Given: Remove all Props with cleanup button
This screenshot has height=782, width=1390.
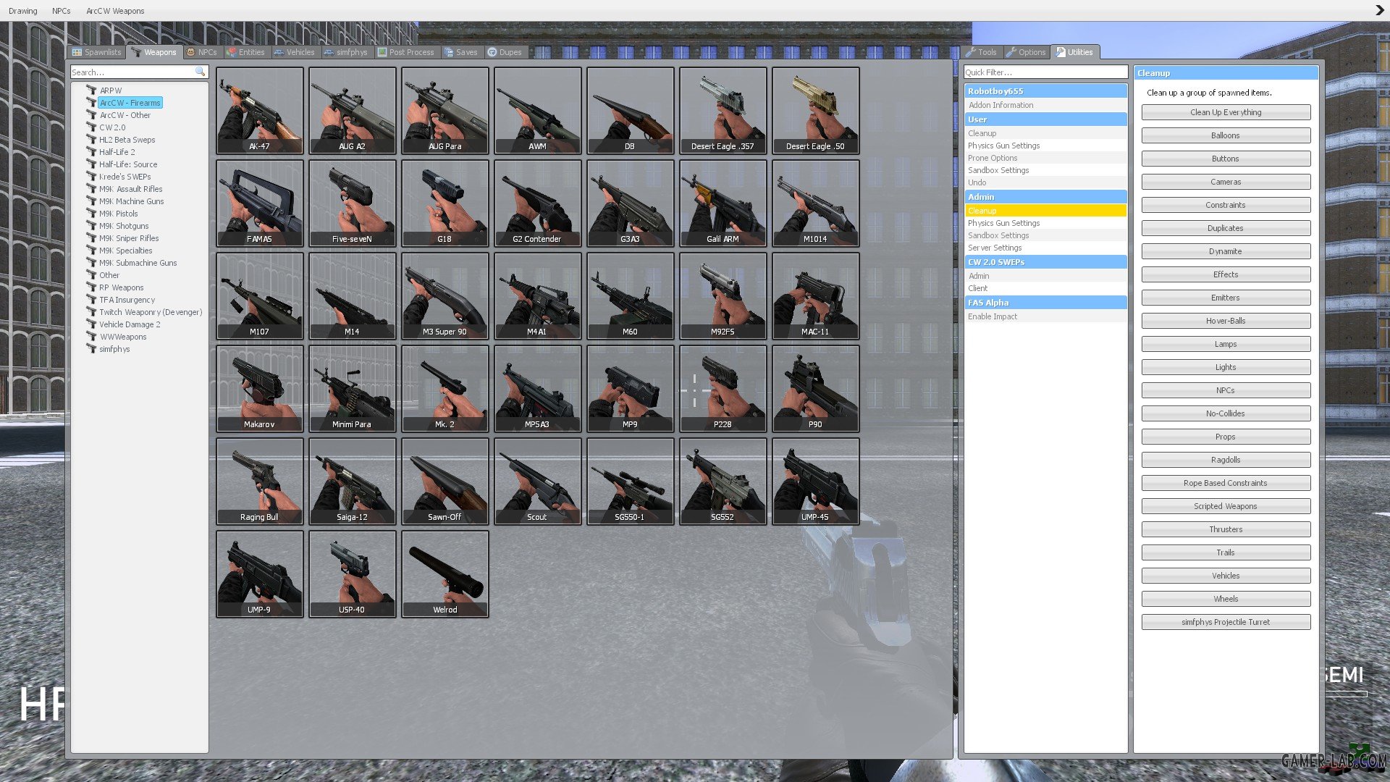Looking at the screenshot, I should click(1226, 437).
